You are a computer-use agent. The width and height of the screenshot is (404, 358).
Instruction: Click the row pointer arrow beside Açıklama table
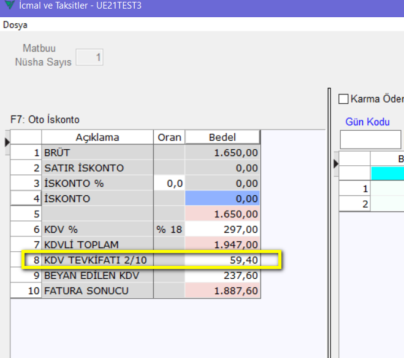[x=7, y=142]
